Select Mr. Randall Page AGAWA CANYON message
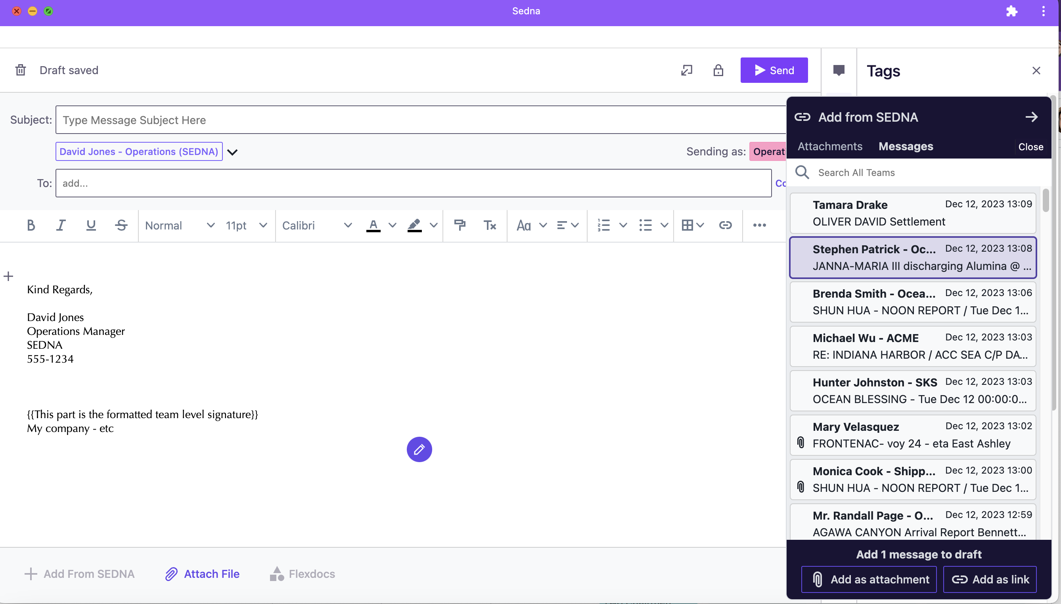 913,523
